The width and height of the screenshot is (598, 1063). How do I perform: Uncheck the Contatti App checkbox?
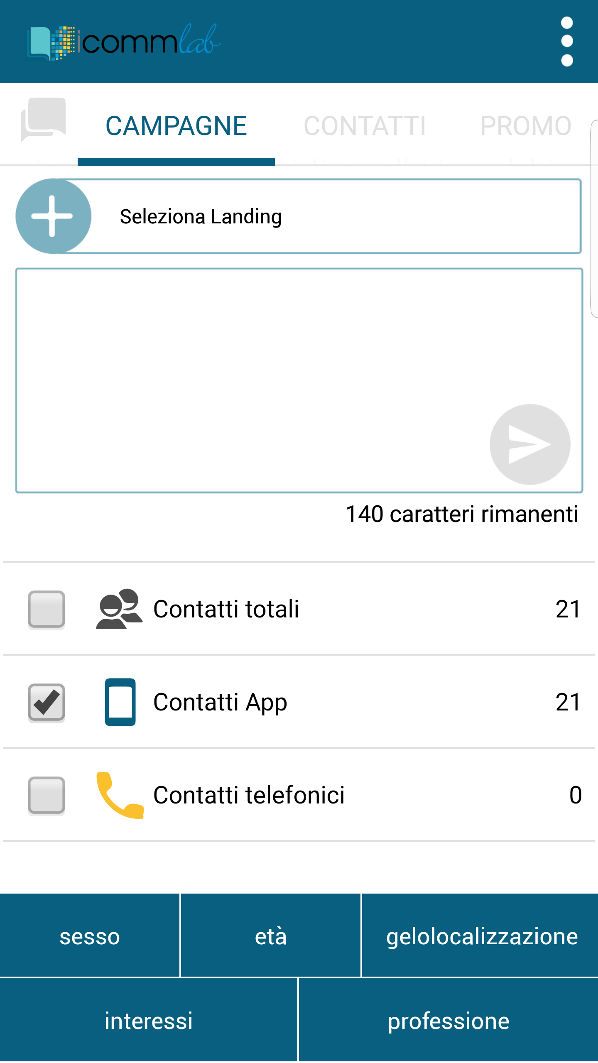click(x=47, y=702)
